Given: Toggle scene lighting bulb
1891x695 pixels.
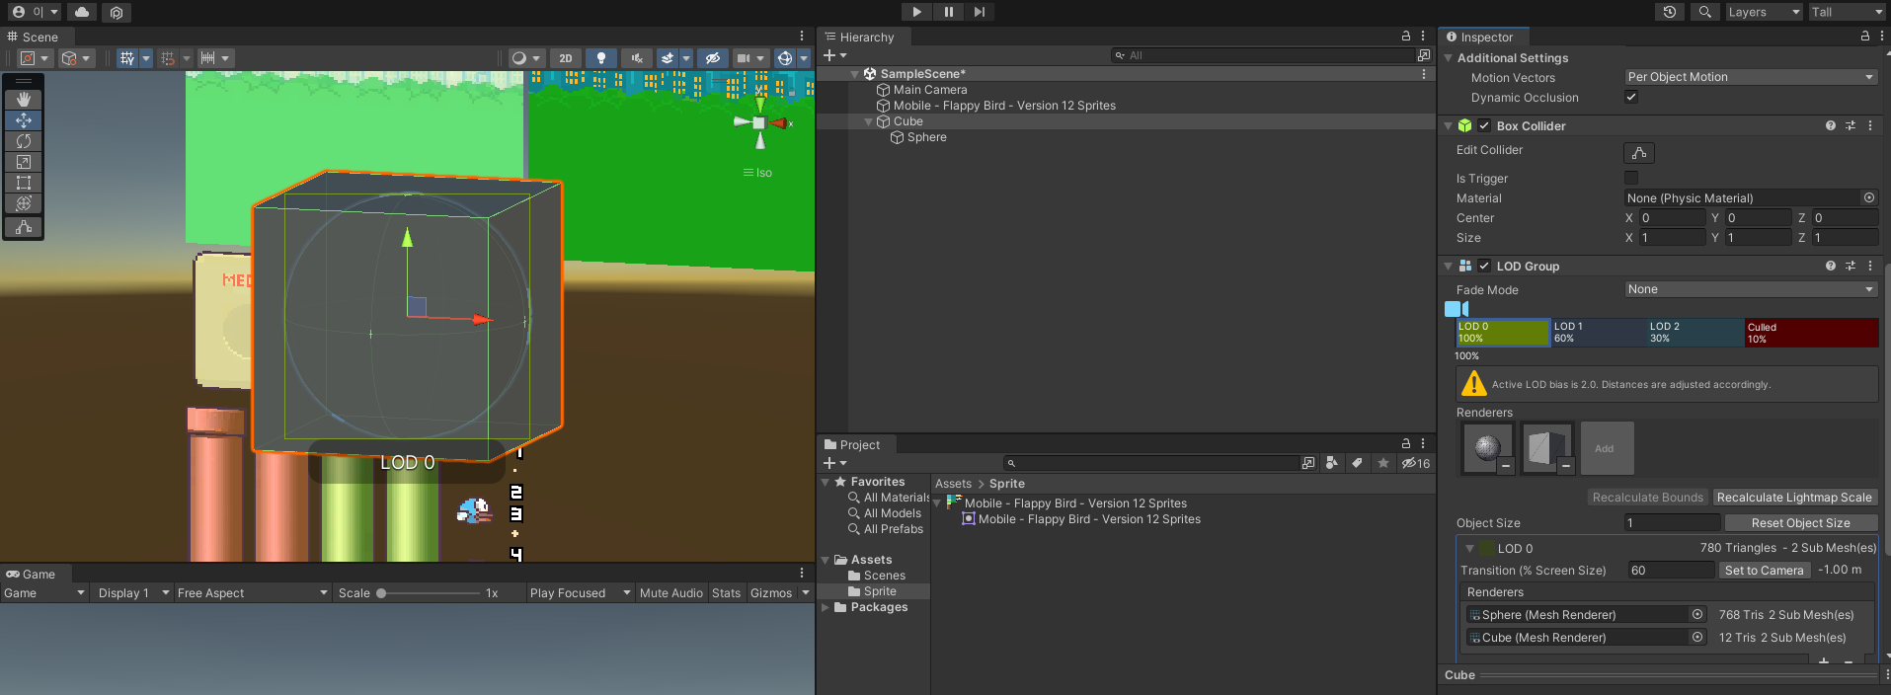Looking at the screenshot, I should (600, 58).
